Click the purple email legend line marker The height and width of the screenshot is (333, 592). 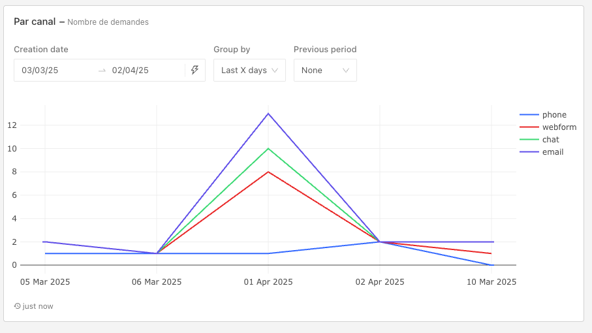tap(529, 152)
